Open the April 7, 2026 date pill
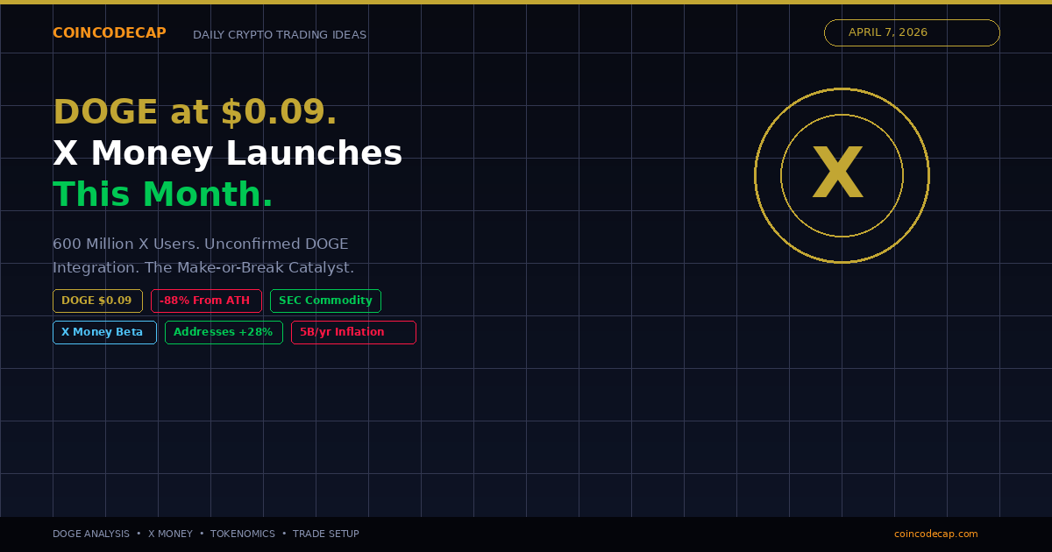Image resolution: width=1052 pixels, height=552 pixels. pyautogui.click(x=912, y=32)
